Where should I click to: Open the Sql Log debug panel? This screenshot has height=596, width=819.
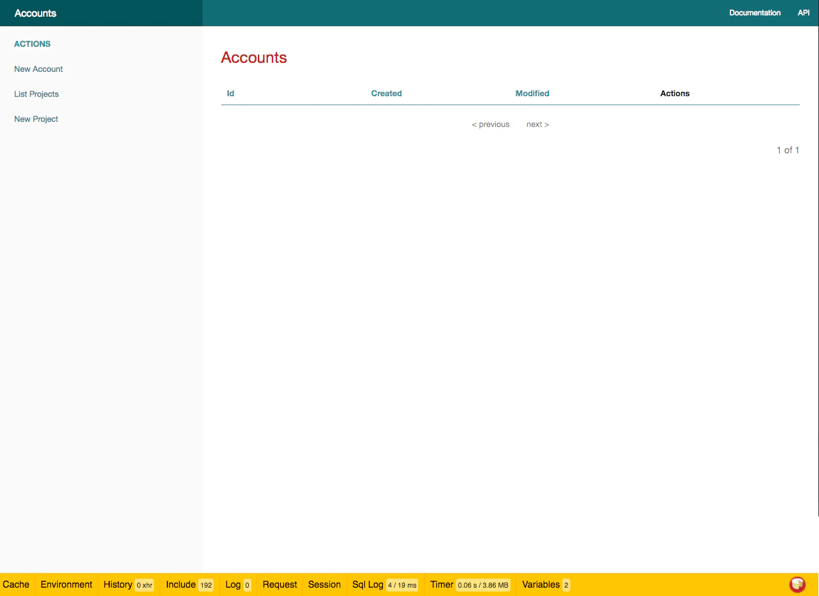tap(385, 584)
